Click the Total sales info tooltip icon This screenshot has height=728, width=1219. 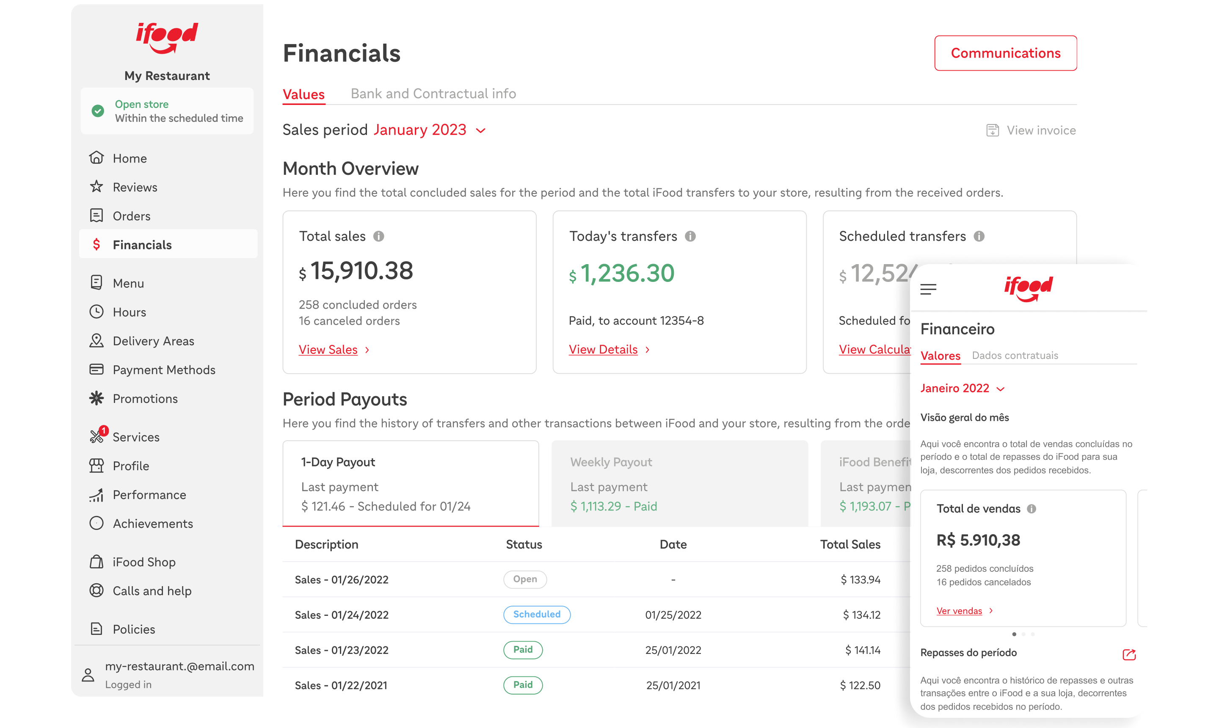[379, 236]
